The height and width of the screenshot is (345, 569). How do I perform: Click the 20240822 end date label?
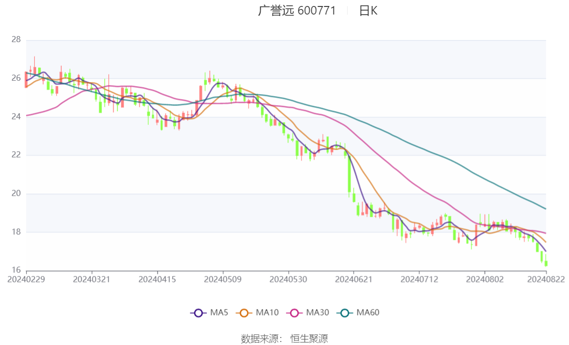point(546,279)
